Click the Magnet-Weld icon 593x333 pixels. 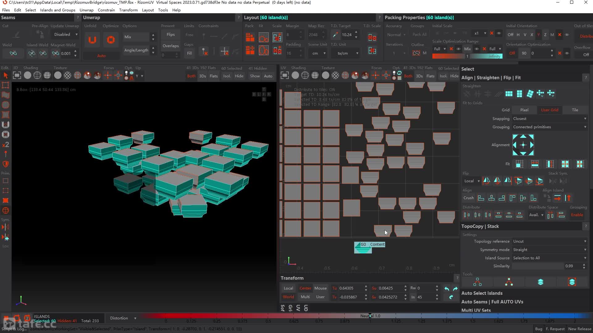(x=55, y=53)
